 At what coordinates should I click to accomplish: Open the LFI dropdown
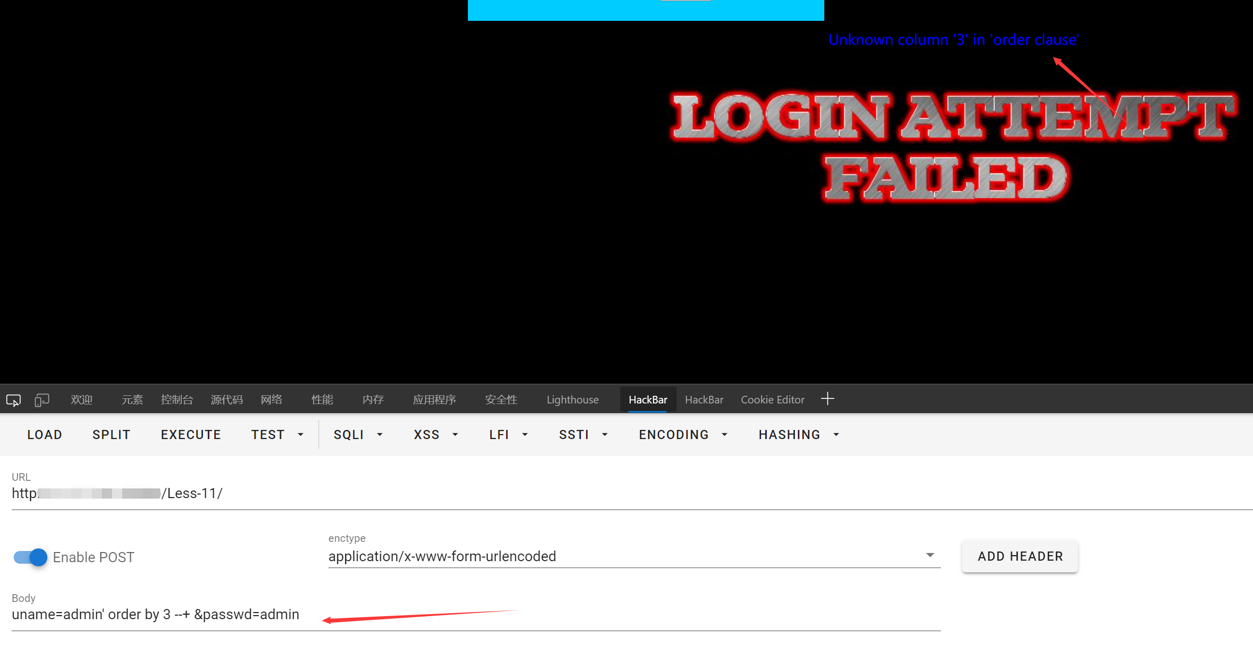[508, 434]
